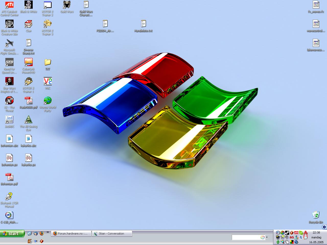Select the JedABC desktop icon
This screenshot has width=327, height=245.
pos(9,122)
